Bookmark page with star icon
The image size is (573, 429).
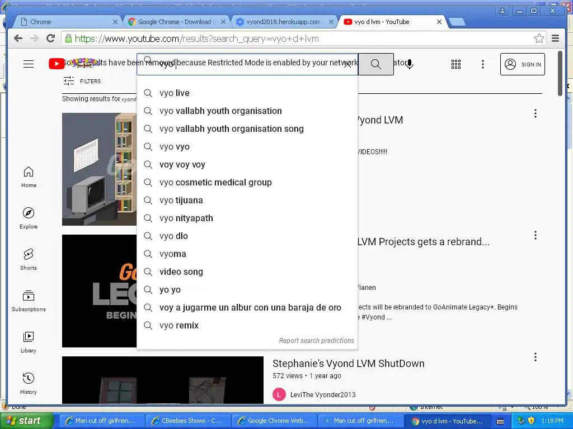539,39
